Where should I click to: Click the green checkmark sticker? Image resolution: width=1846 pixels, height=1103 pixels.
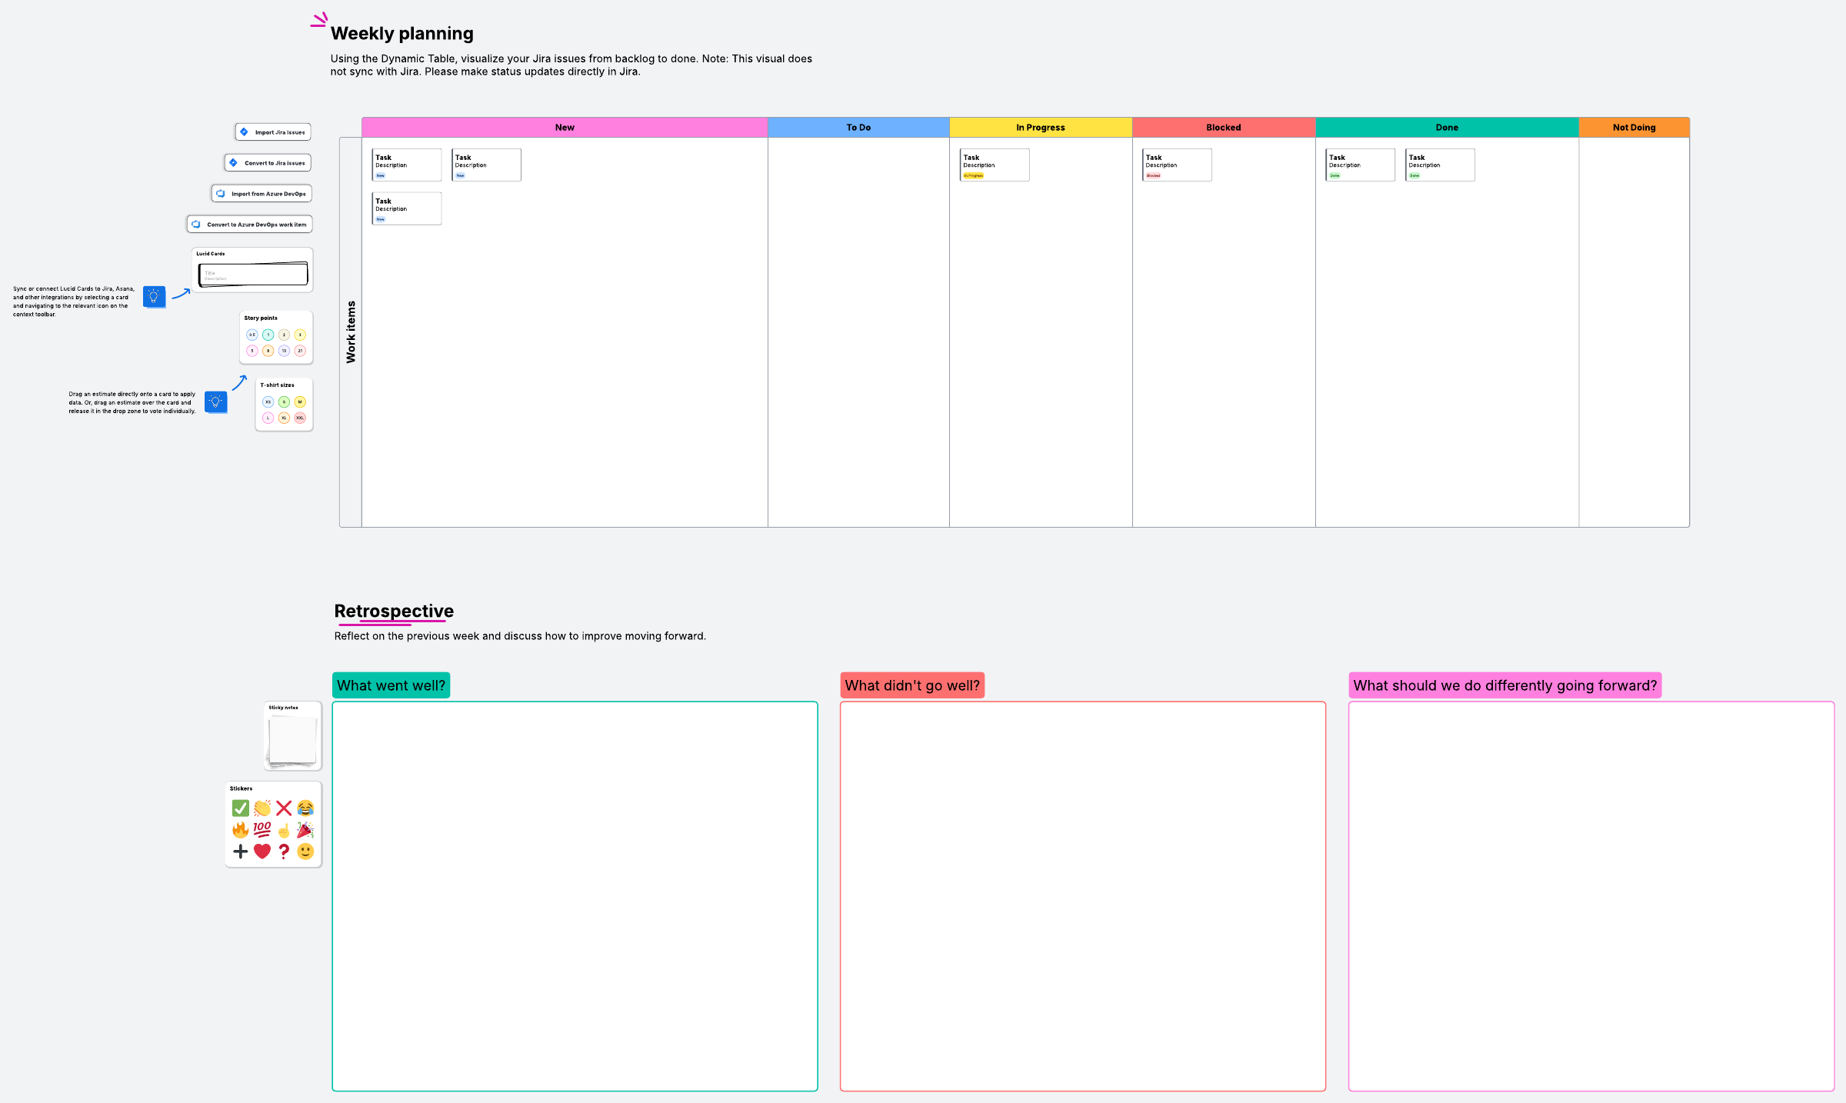[x=240, y=808]
